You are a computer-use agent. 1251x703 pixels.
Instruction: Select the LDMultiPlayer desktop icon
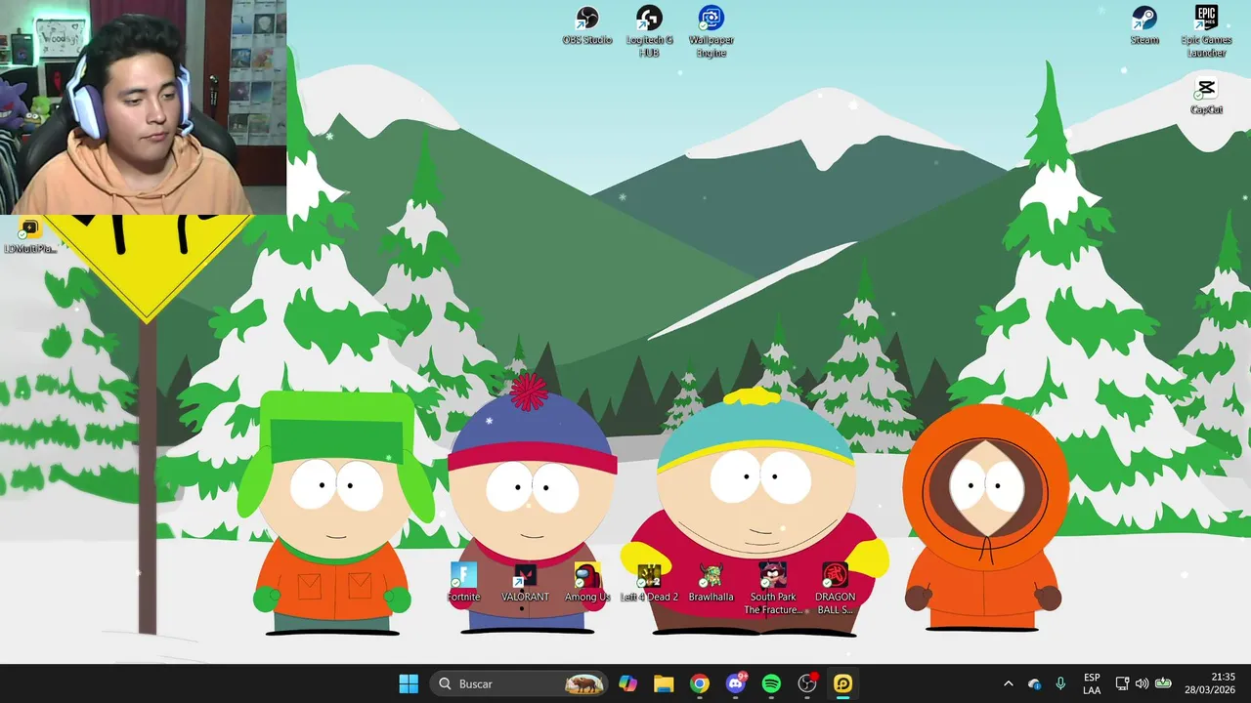[x=30, y=235]
